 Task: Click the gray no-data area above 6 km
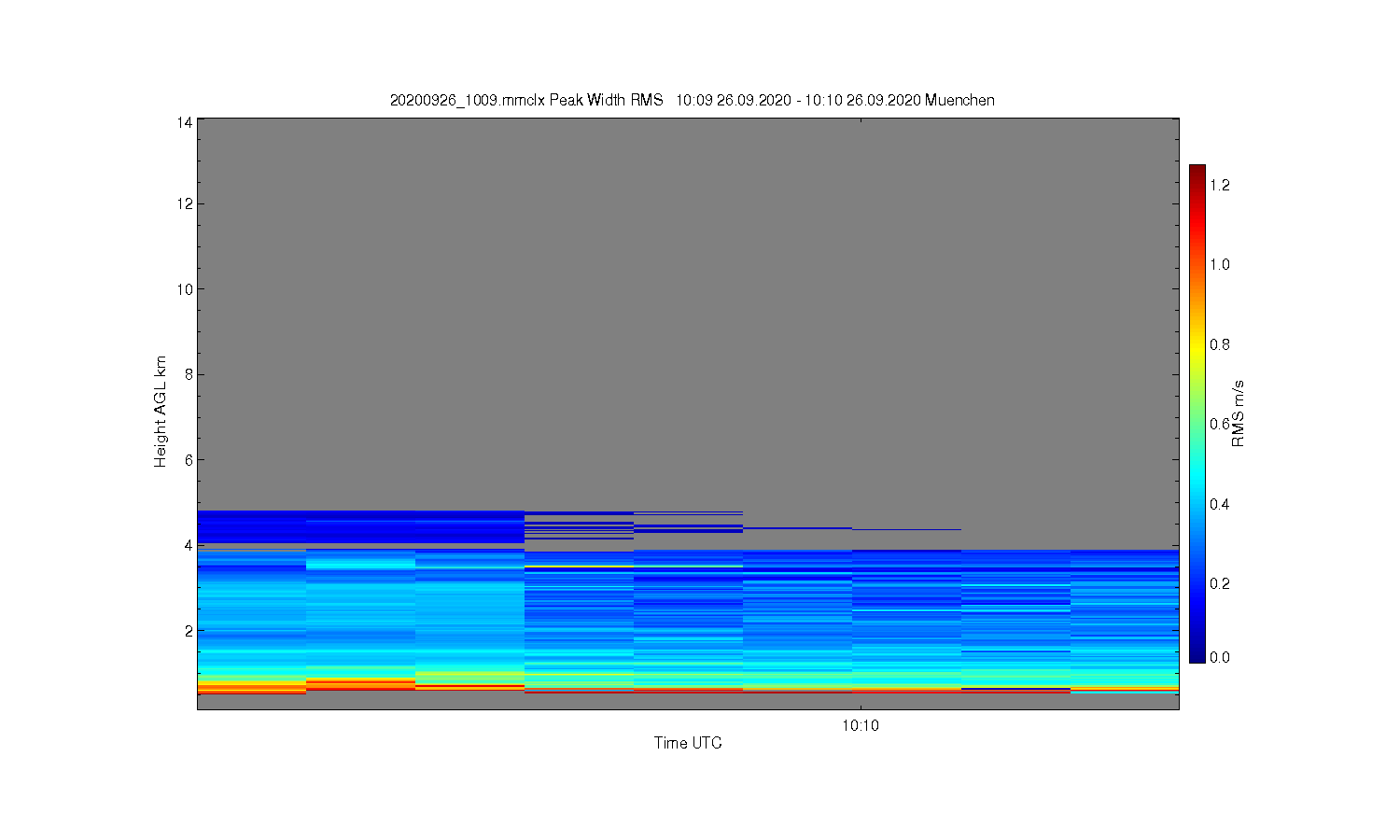point(688,308)
